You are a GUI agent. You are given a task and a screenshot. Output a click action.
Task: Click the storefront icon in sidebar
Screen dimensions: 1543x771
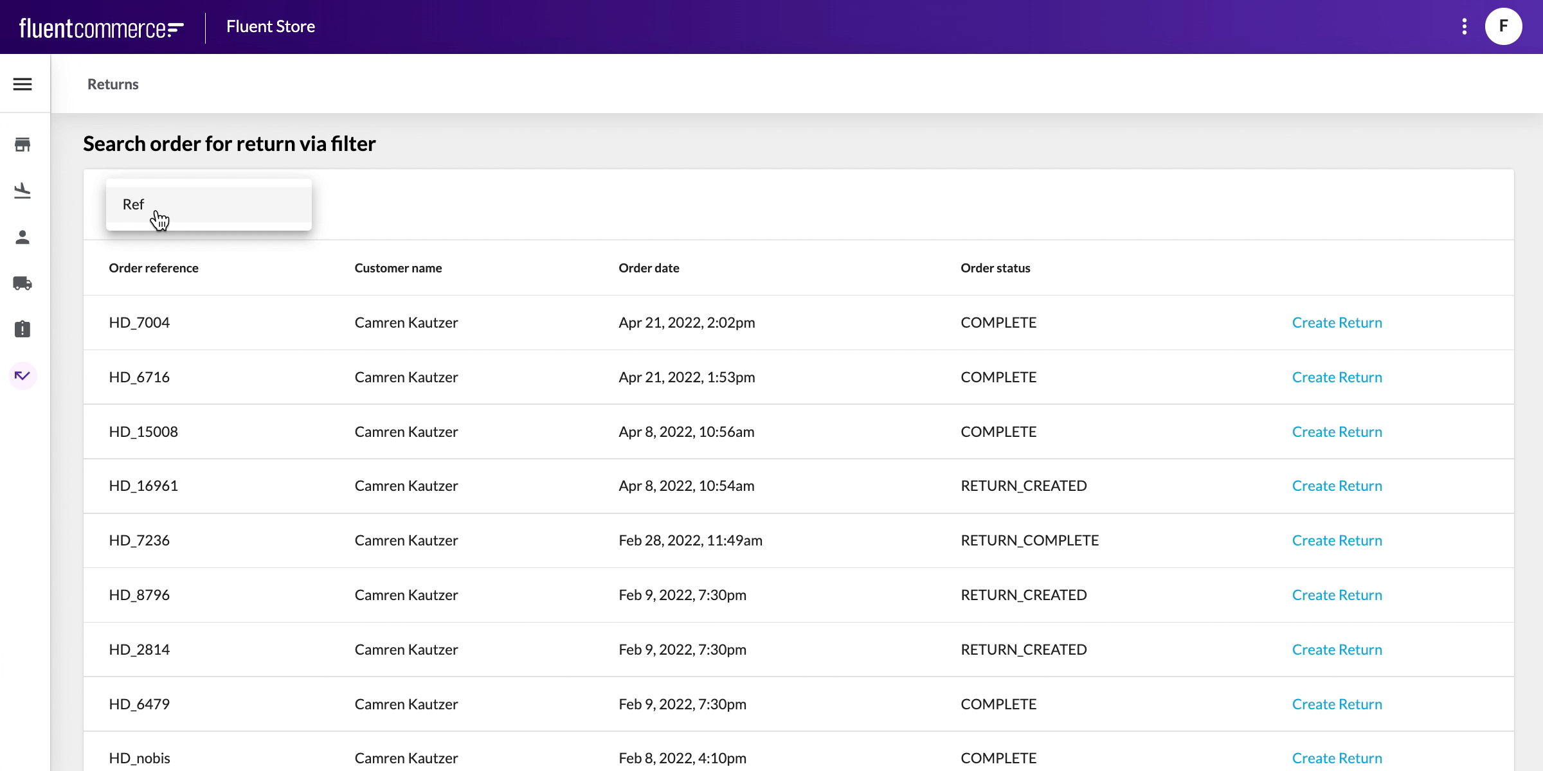tap(23, 145)
